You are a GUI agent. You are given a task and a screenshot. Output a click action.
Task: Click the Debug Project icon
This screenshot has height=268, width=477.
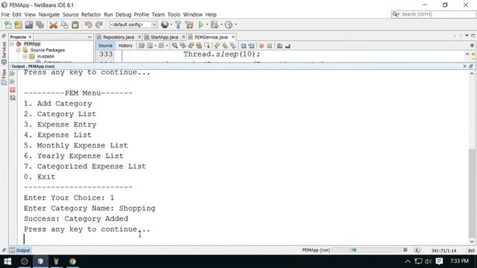pos(215,25)
